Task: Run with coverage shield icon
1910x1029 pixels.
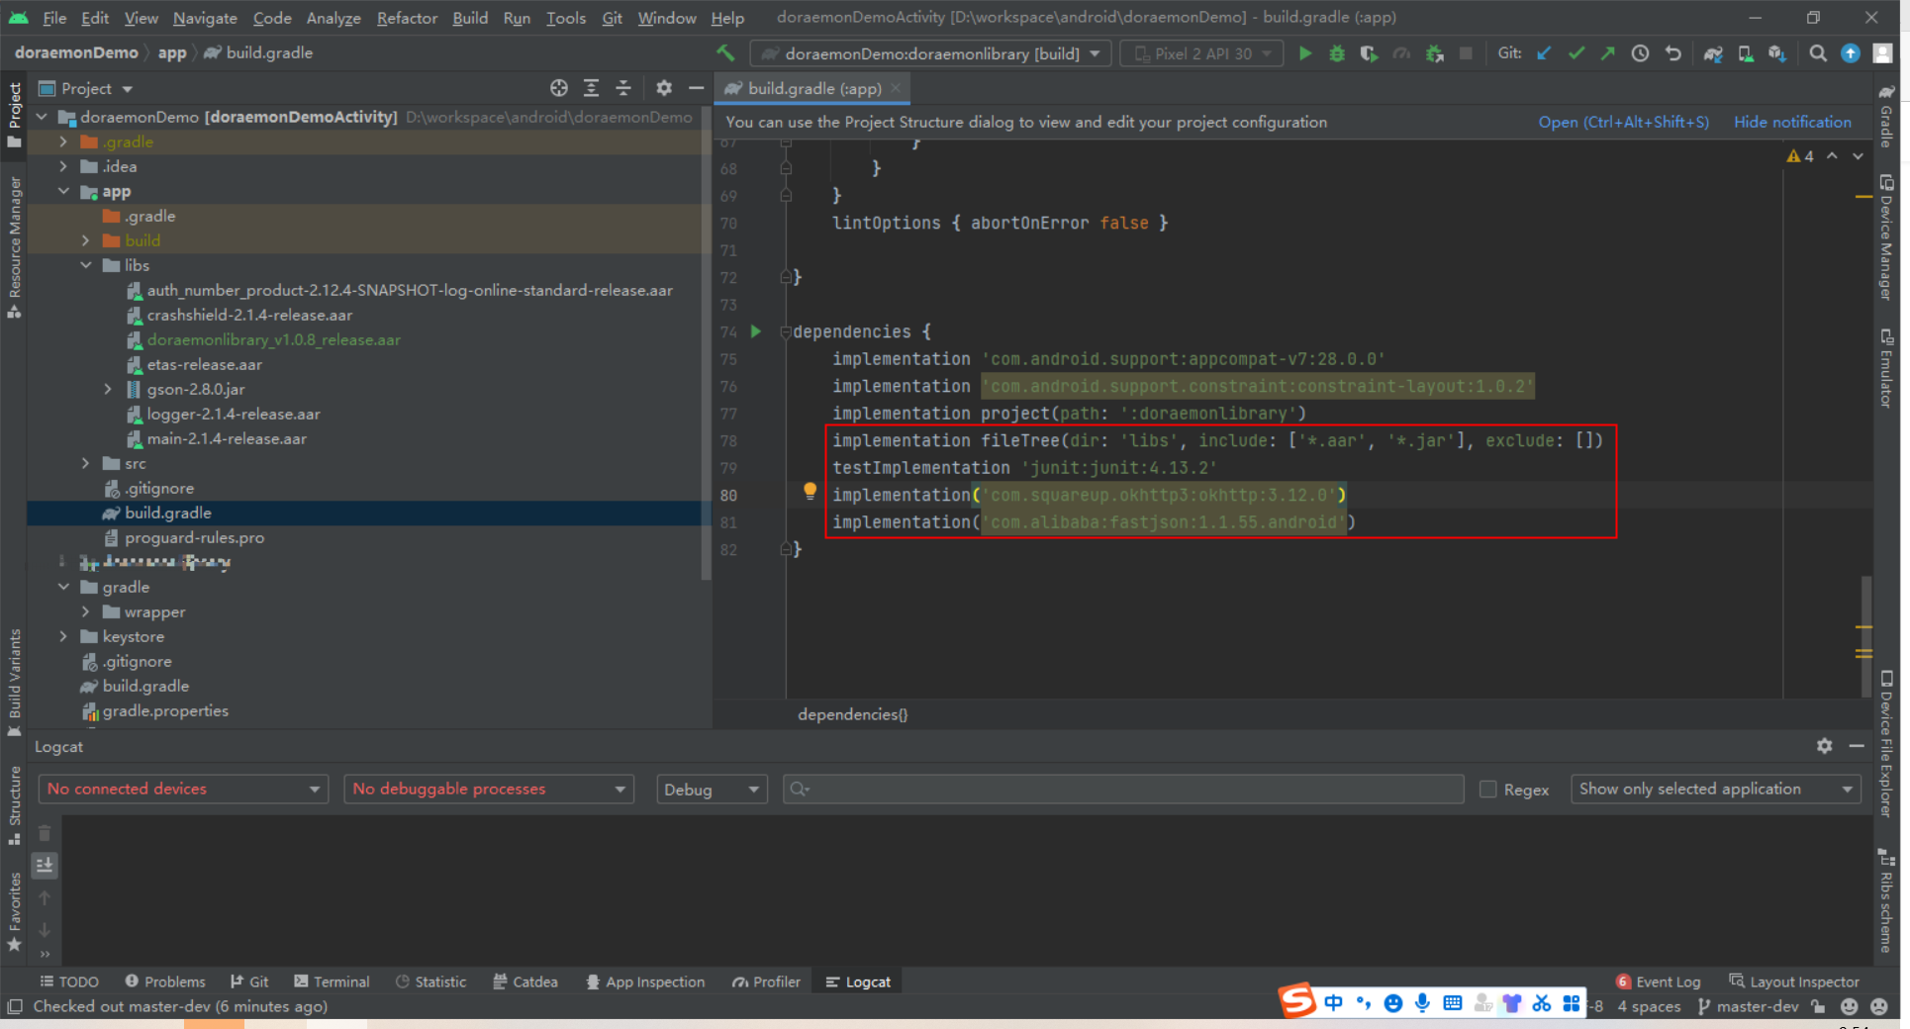Action: point(1369,53)
